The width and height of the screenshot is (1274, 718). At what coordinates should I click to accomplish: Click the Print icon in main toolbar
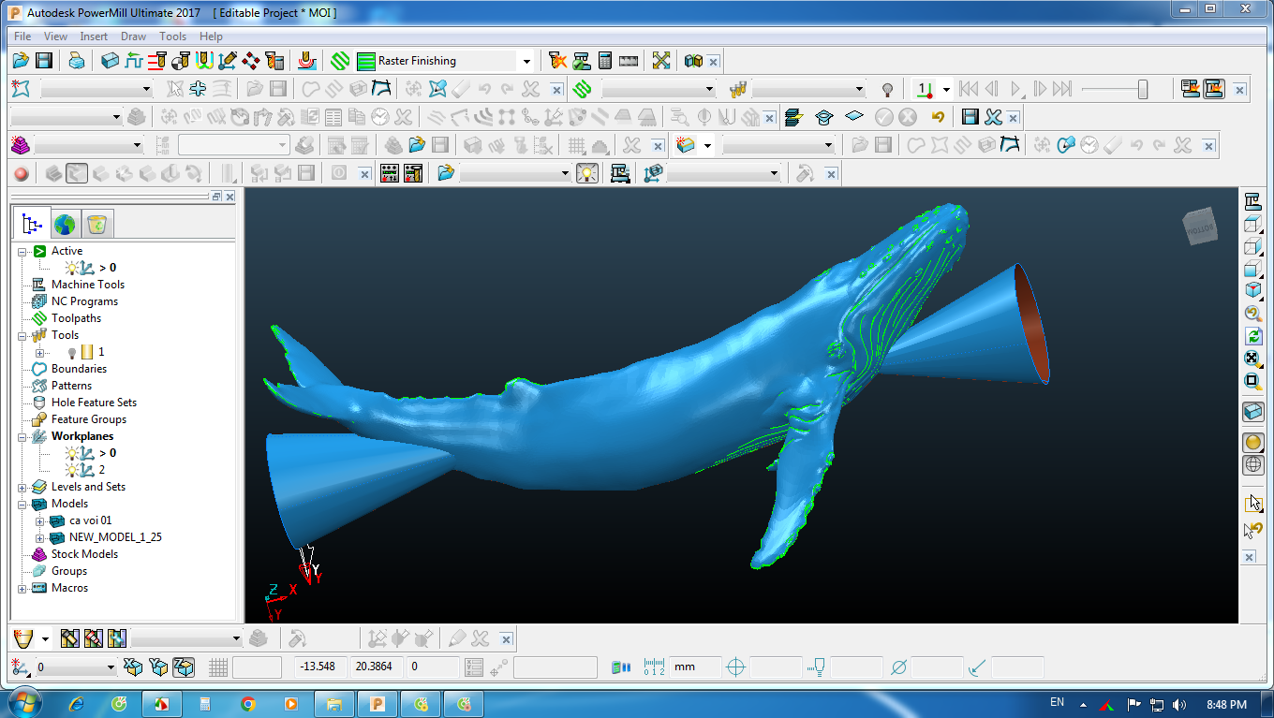pos(77,61)
